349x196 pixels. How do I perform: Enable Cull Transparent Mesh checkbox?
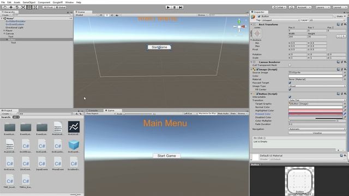click(x=290, y=65)
